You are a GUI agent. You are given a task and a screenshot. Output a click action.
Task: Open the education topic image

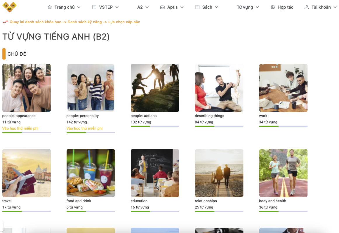click(x=155, y=173)
